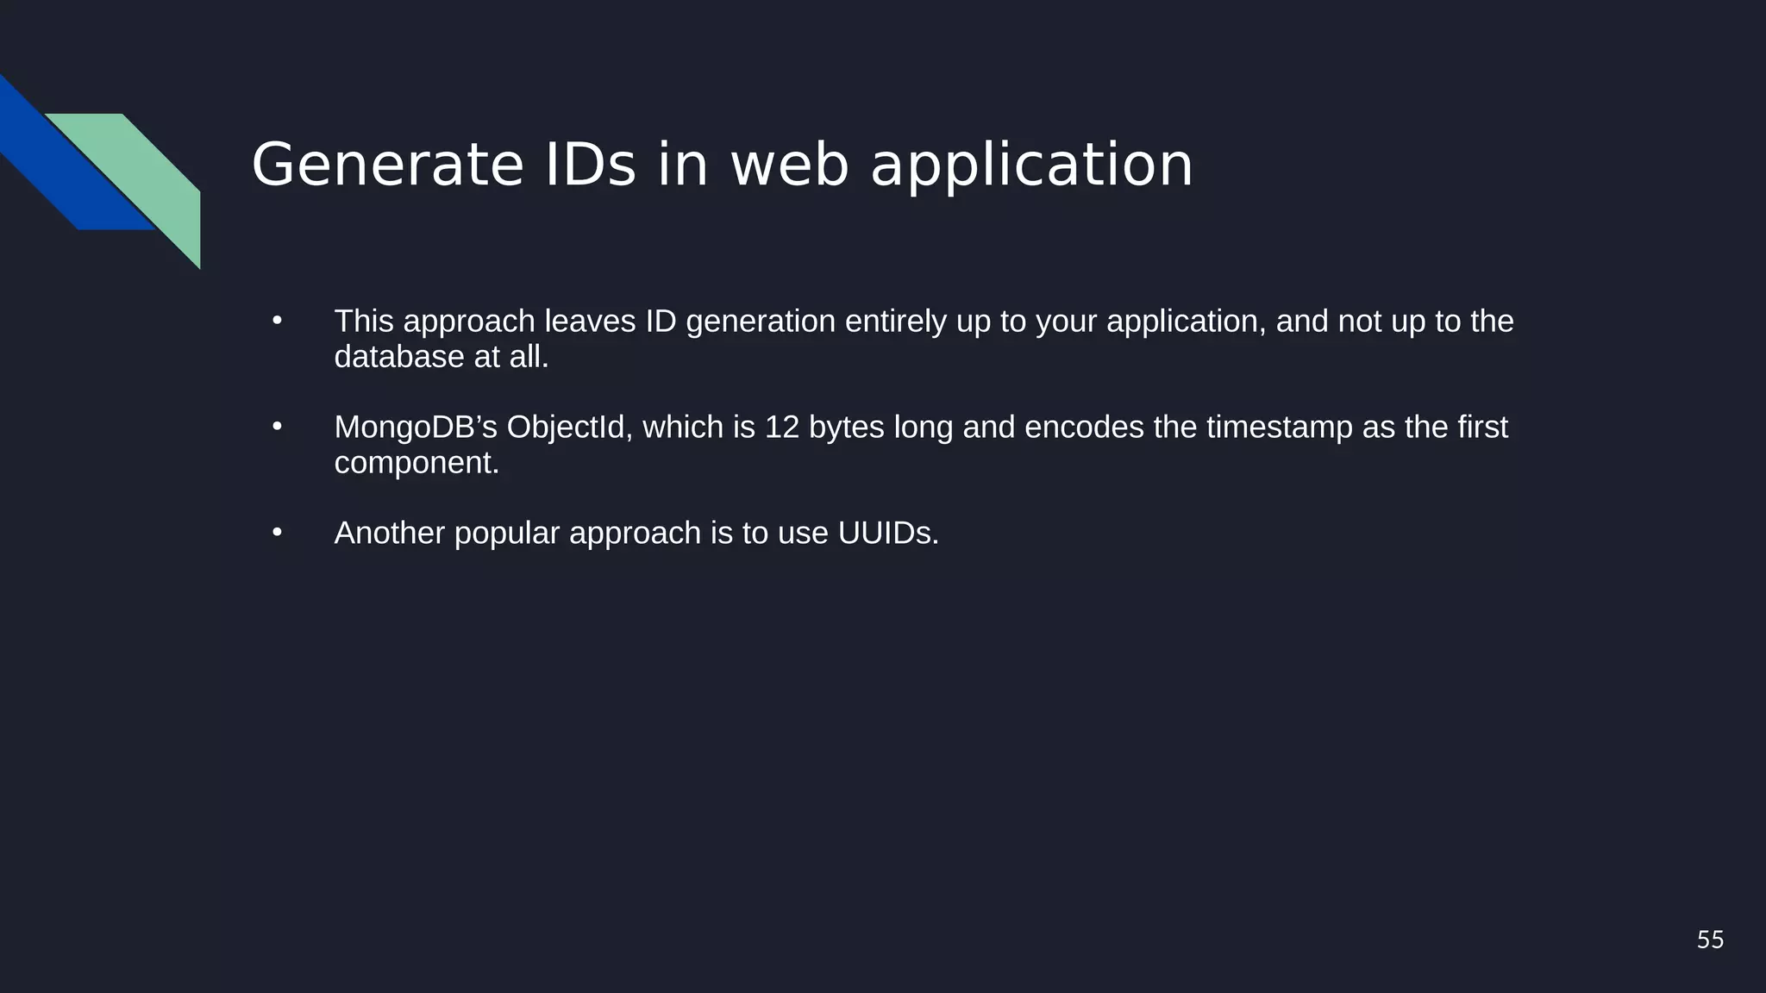Click the slide number 55
Image resolution: width=1766 pixels, height=993 pixels.
pos(1710,940)
